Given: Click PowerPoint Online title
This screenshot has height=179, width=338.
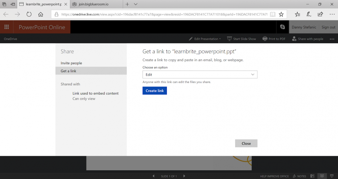Looking at the screenshot, I should [42, 27].
